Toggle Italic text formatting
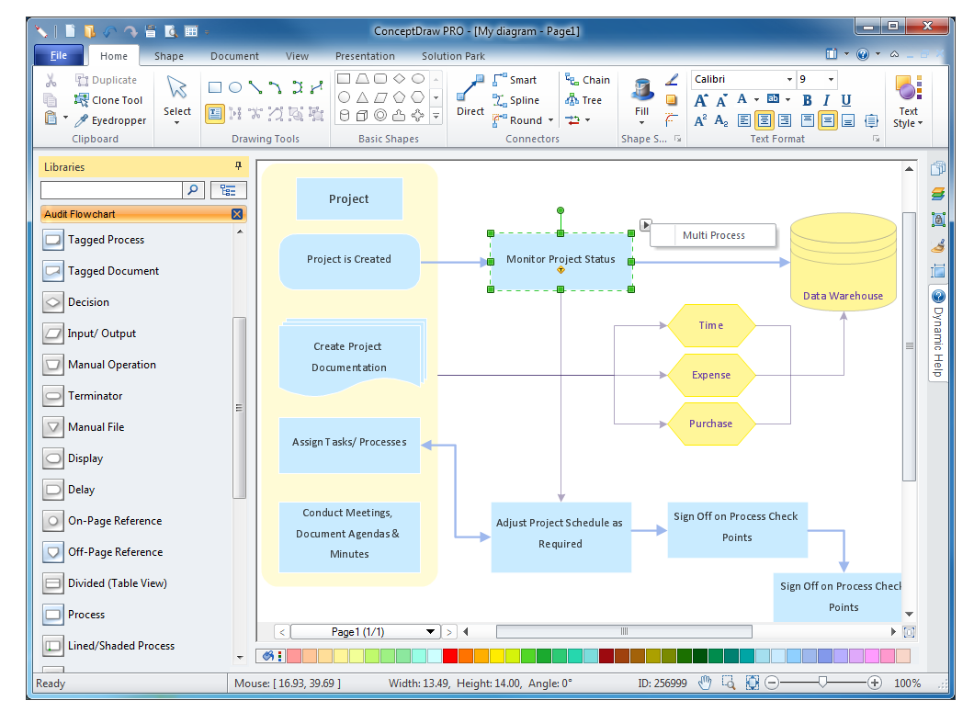Image resolution: width=974 pixels, height=712 pixels. click(x=826, y=100)
